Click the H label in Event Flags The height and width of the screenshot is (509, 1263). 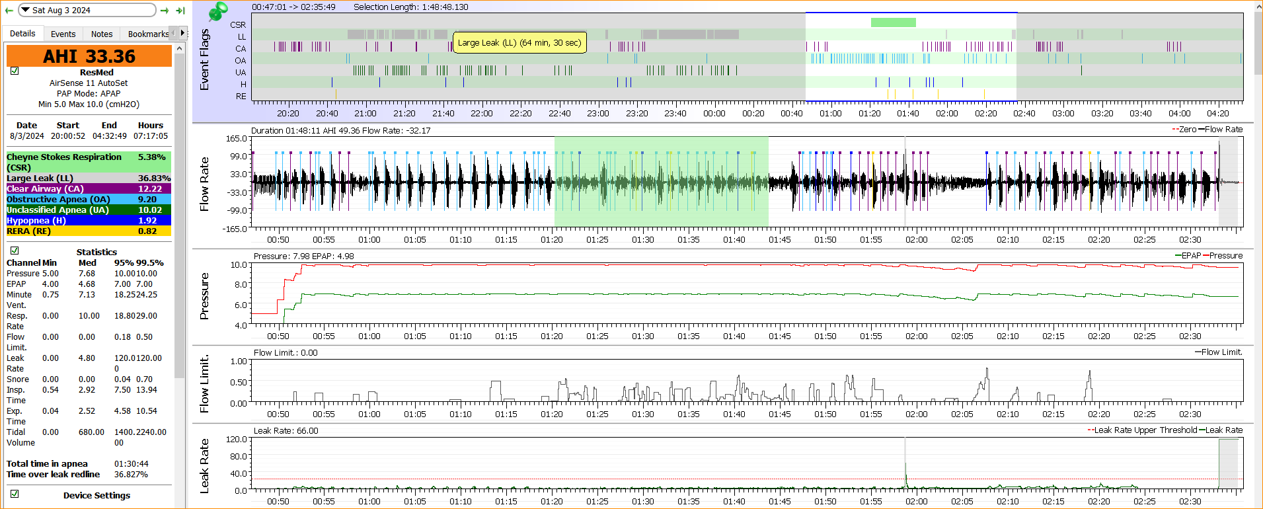click(x=243, y=84)
